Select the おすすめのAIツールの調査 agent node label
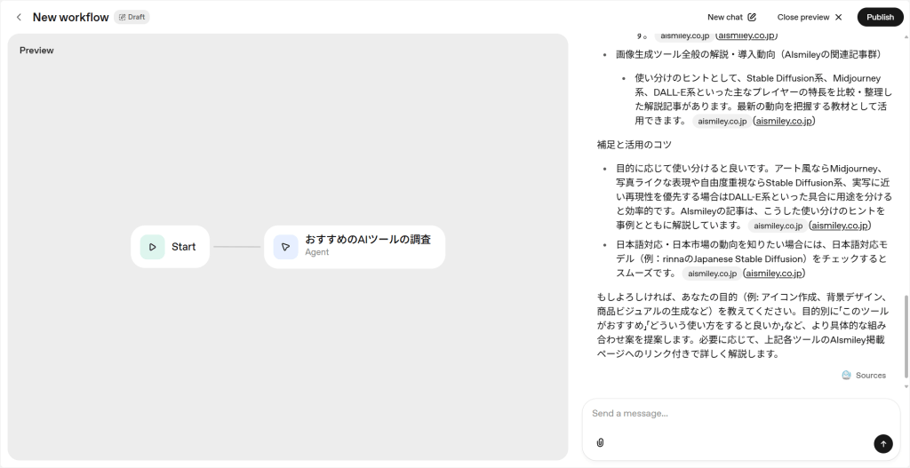 [x=368, y=240]
